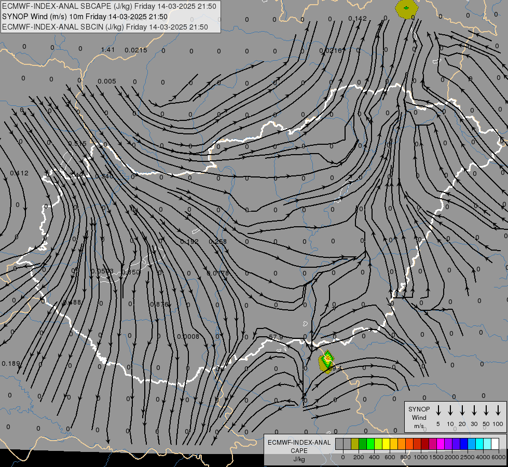Image resolution: width=508 pixels, height=467 pixels.
Task: Click the 57.9 value on the map
Action: coord(276,337)
